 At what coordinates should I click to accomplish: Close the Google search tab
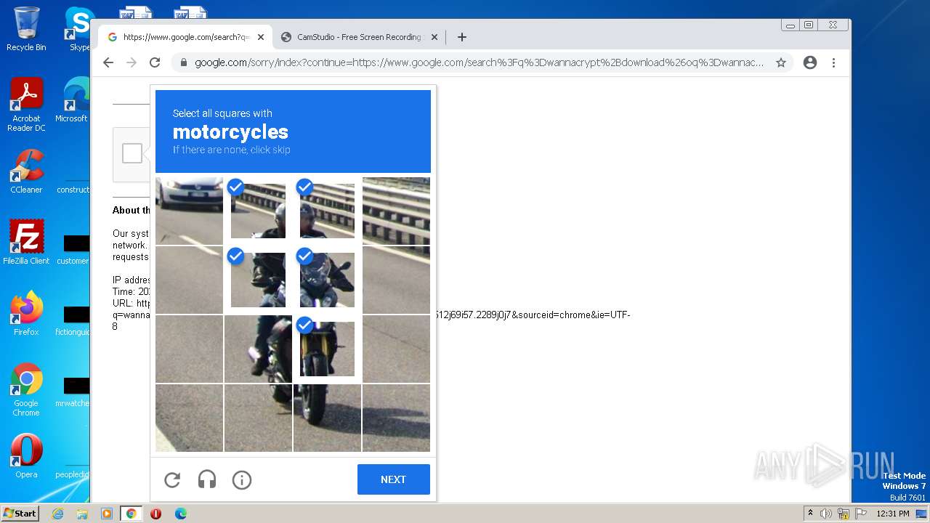pyautogui.click(x=261, y=37)
